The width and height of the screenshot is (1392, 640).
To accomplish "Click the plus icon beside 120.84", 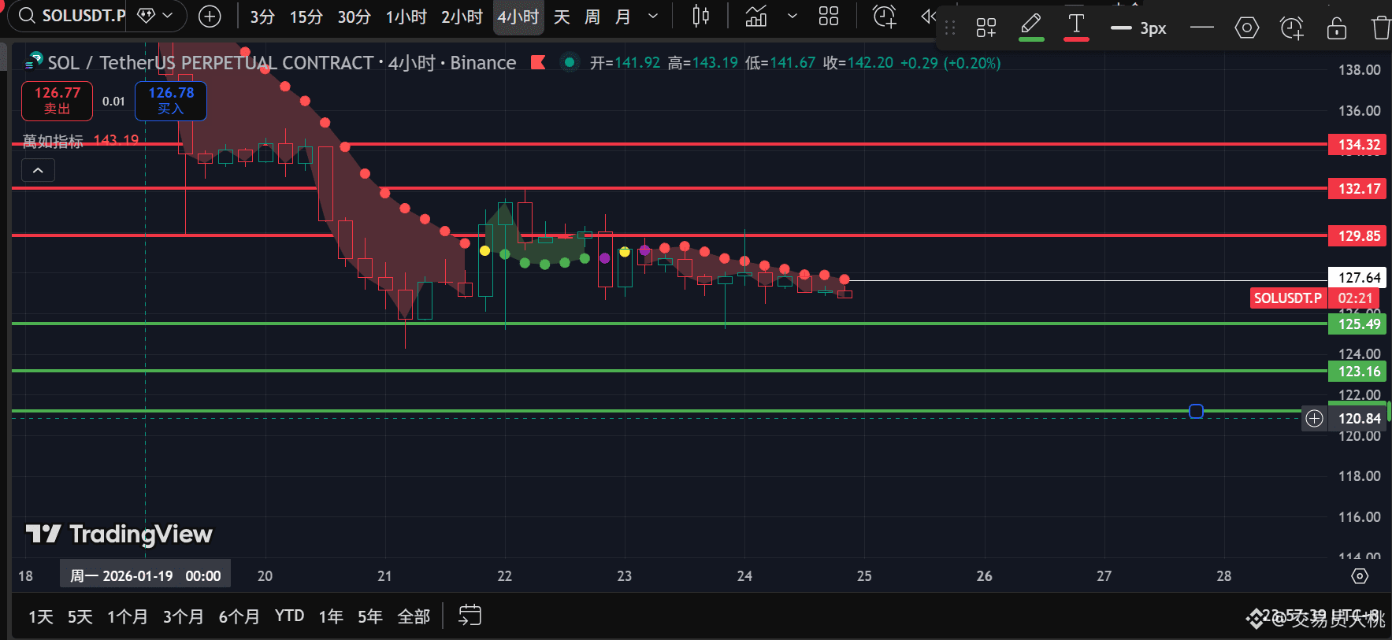I will [1314, 419].
